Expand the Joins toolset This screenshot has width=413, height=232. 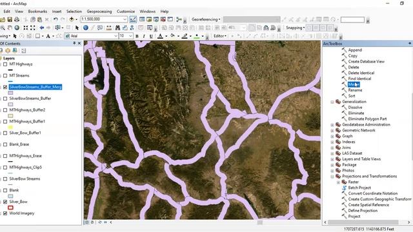tap(332, 148)
